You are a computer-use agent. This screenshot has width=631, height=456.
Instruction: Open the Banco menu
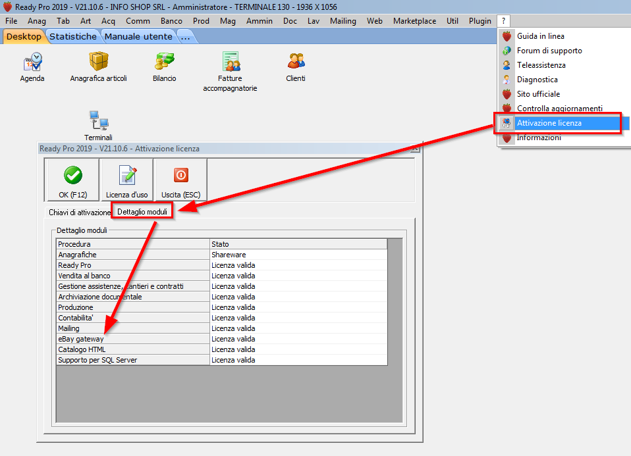(x=171, y=21)
